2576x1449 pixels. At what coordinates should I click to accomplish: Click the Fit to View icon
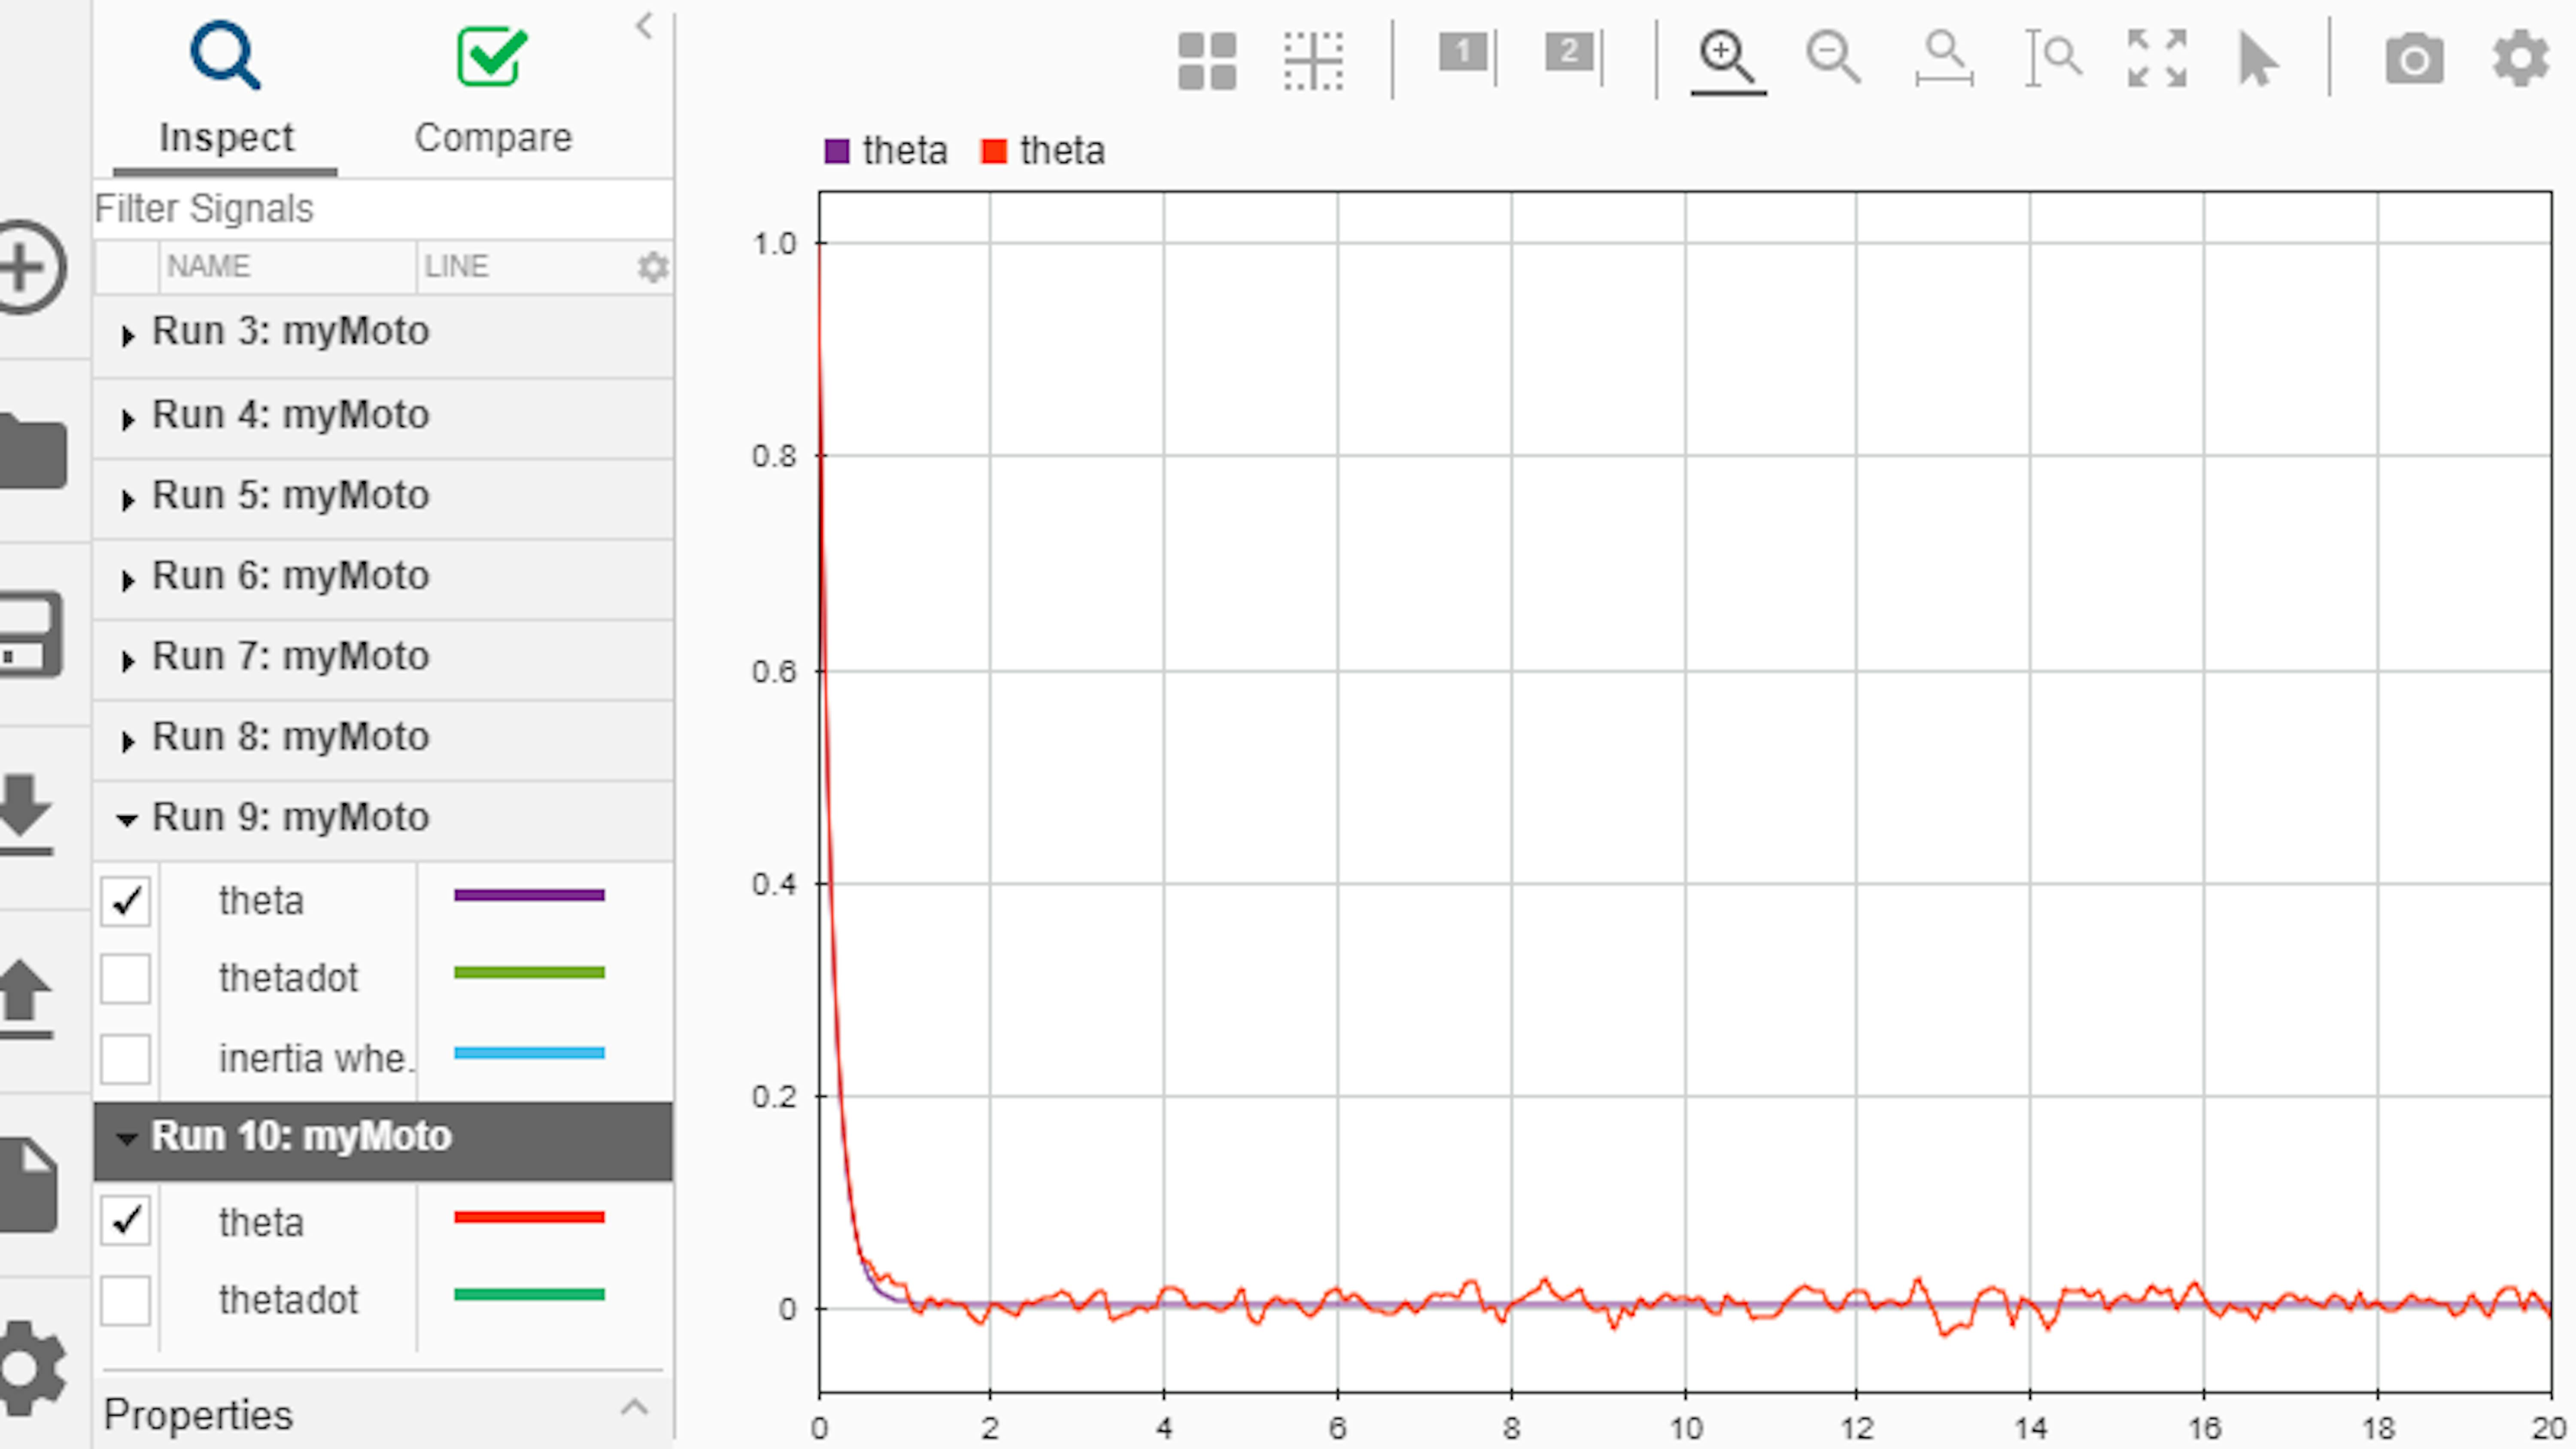click(2157, 58)
